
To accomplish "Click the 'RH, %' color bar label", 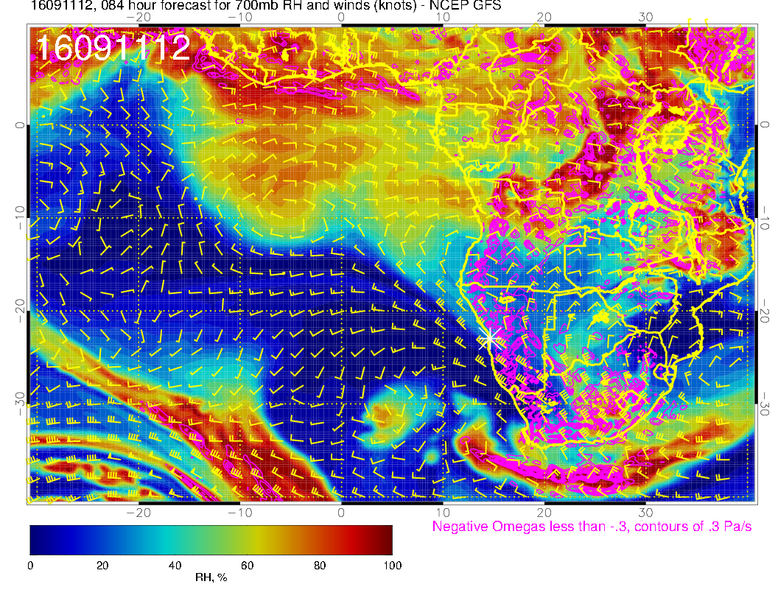I will click(x=211, y=577).
